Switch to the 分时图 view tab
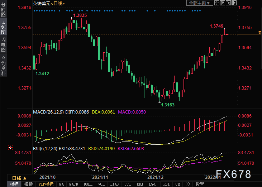 4,11
